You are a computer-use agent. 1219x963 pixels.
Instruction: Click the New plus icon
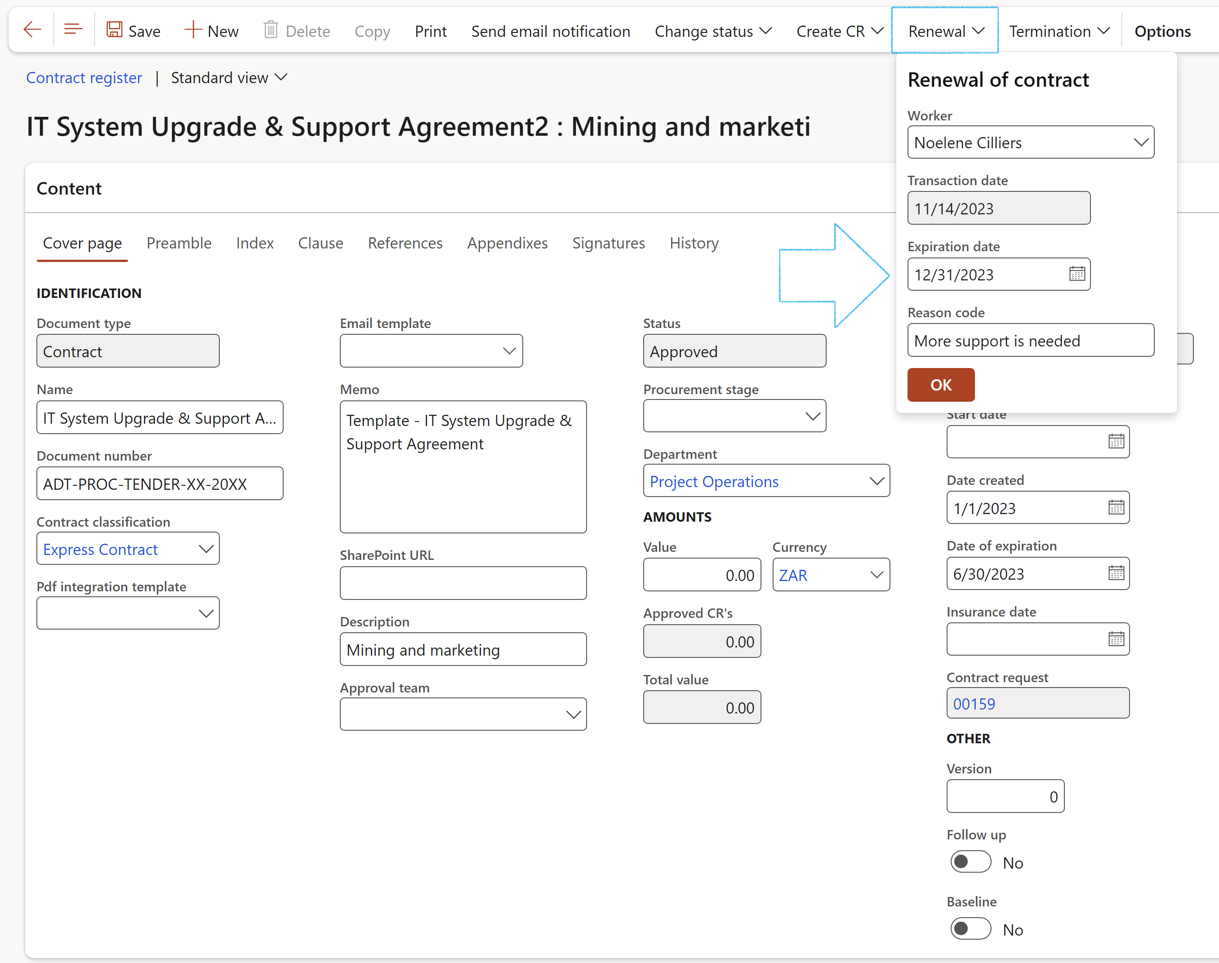[193, 30]
